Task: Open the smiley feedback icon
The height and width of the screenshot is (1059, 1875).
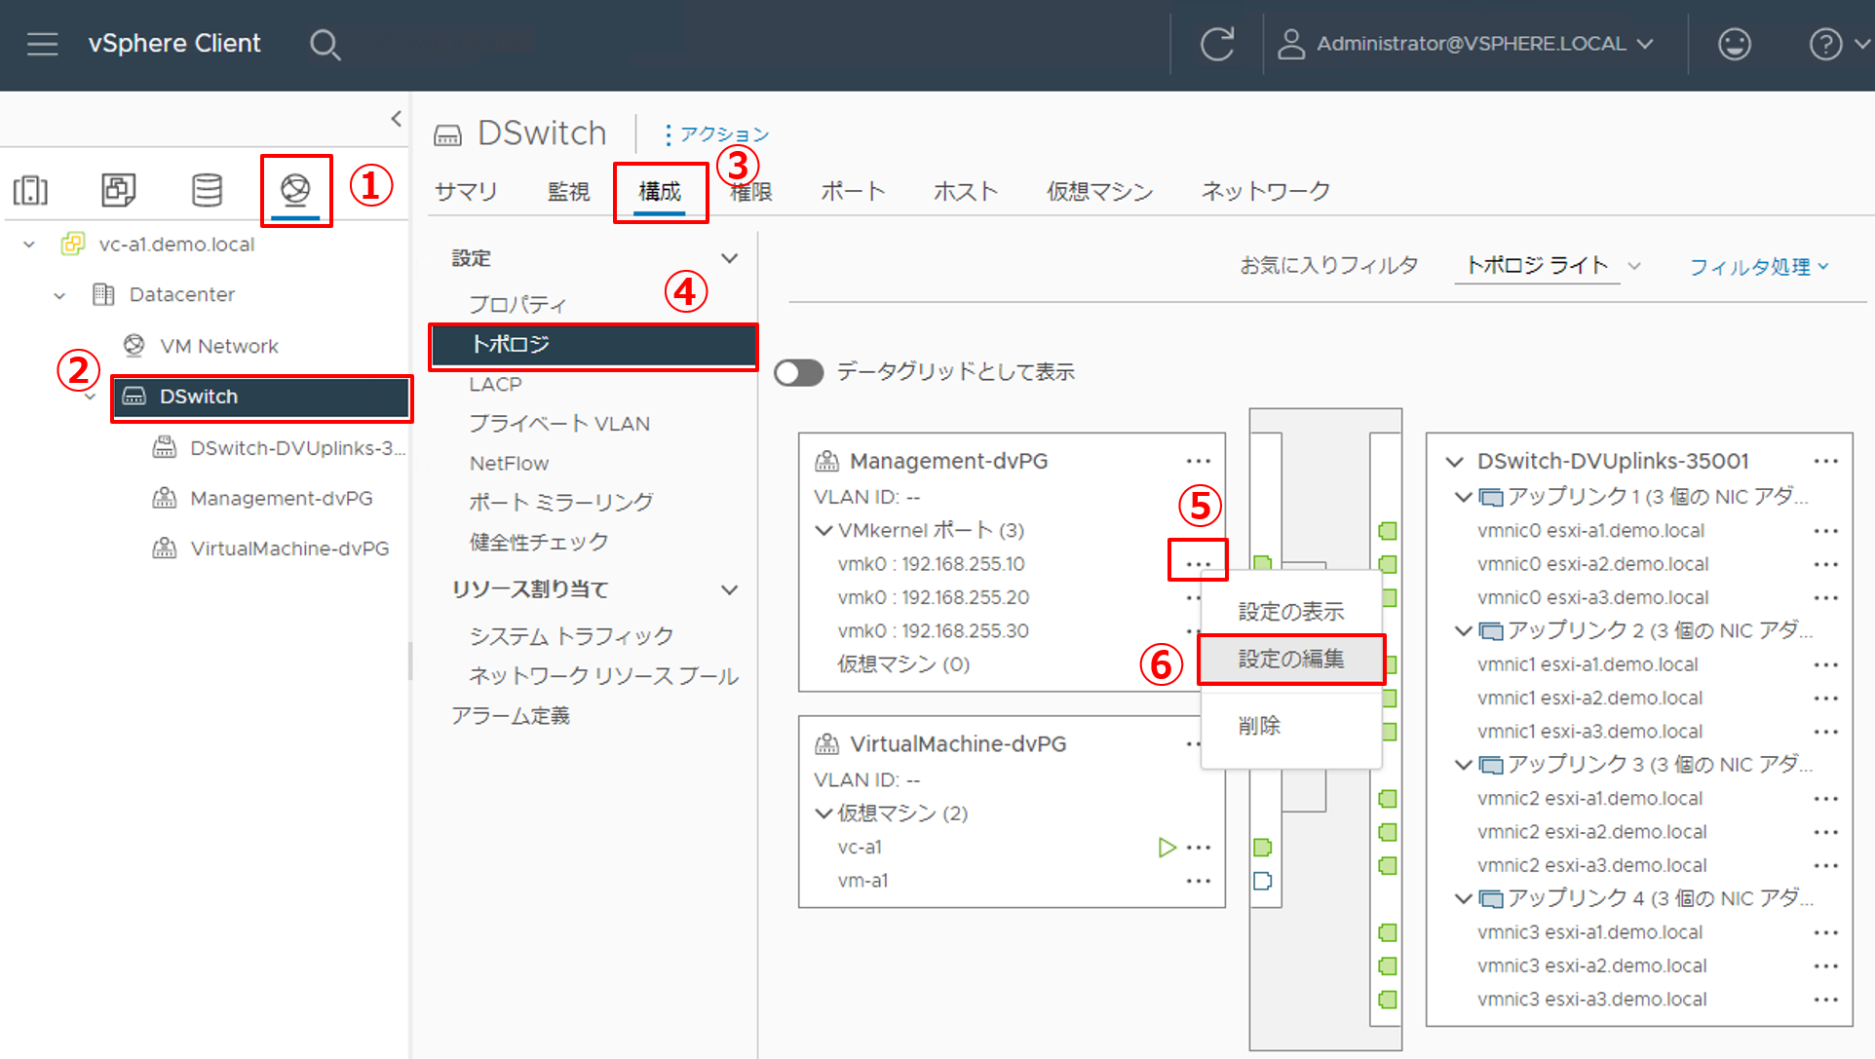Action: click(x=1735, y=44)
